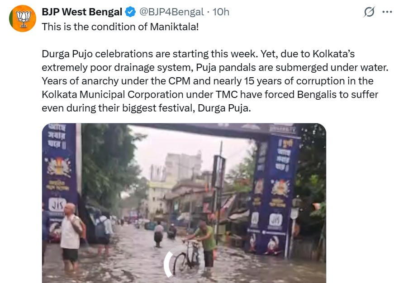Screen dimensions: 394x283
Task: Click the Durga Pujo paragraph of the tweet
Action: click(215, 82)
